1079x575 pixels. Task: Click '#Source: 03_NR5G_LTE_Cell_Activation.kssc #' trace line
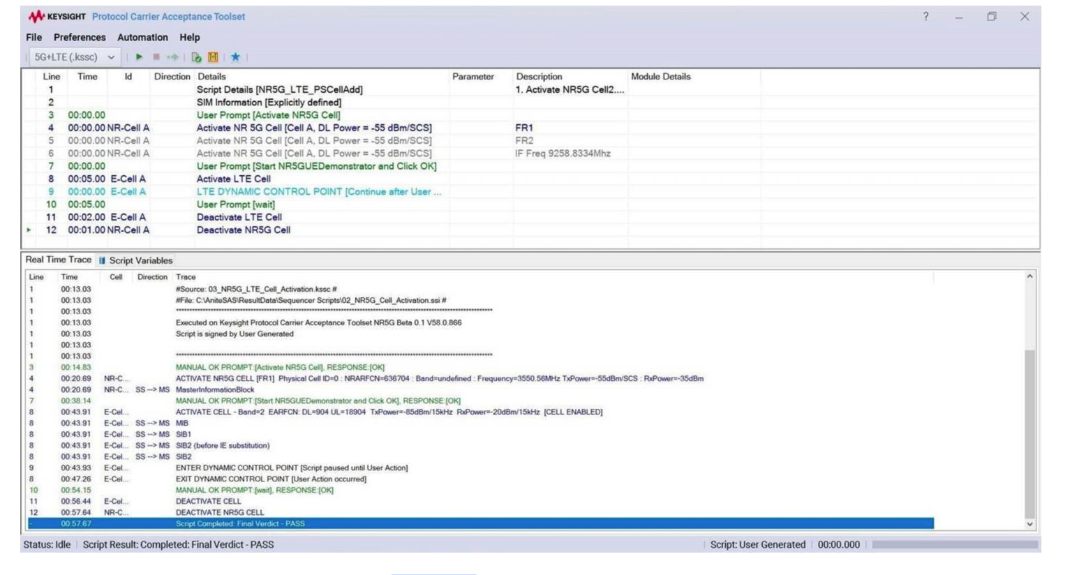coord(256,289)
